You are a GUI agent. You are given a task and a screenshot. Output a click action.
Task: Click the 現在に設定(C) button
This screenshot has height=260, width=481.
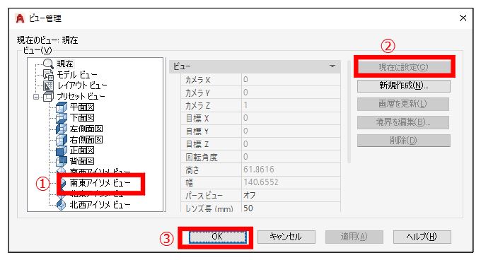click(404, 67)
